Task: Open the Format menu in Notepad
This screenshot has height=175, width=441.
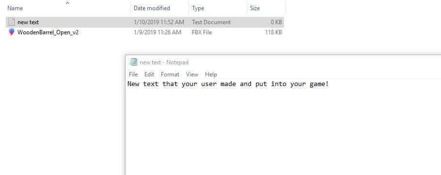Action: 170,74
